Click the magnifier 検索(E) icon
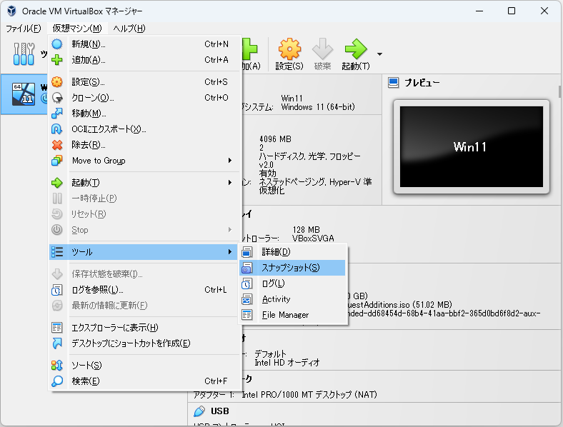The image size is (563, 427). 56,381
